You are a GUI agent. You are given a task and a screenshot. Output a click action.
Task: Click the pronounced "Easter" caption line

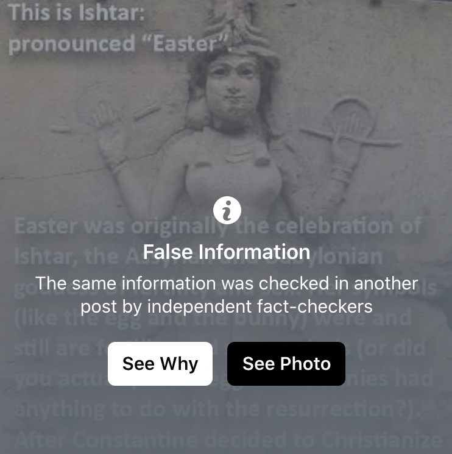[120, 44]
